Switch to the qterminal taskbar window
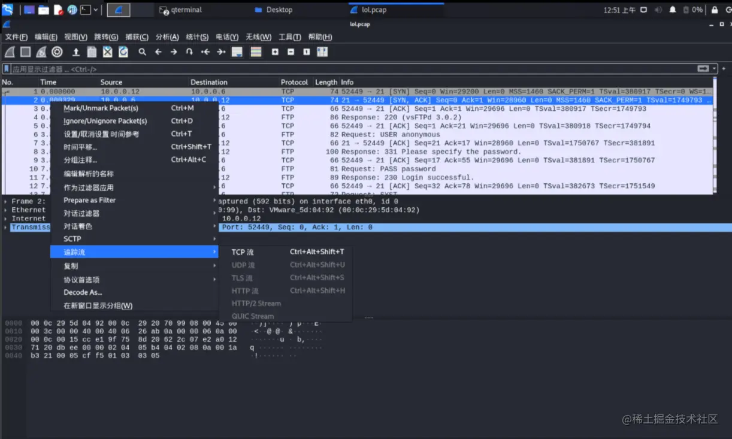Screen dimensions: 732x439 coord(181,10)
